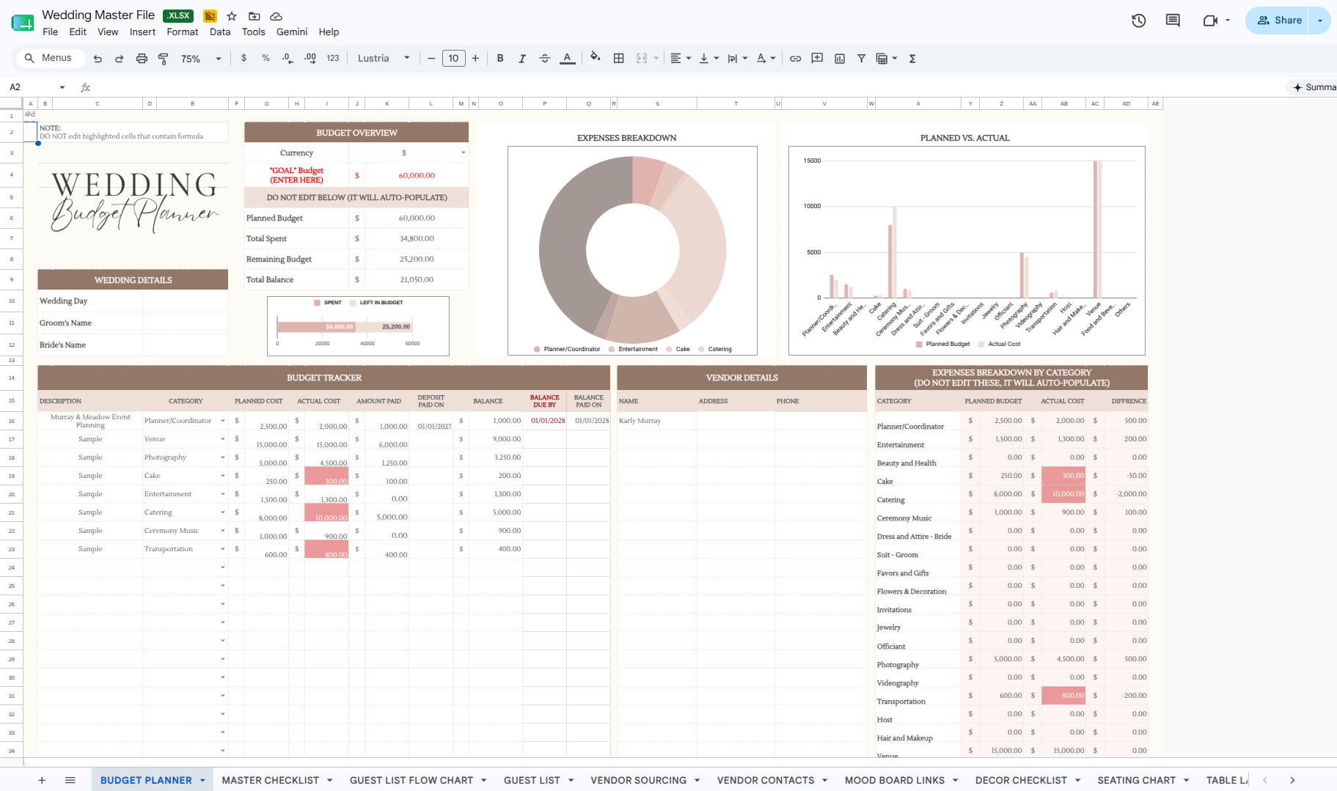Open the .XLSX file format badge
1337x791 pixels.
tap(178, 15)
